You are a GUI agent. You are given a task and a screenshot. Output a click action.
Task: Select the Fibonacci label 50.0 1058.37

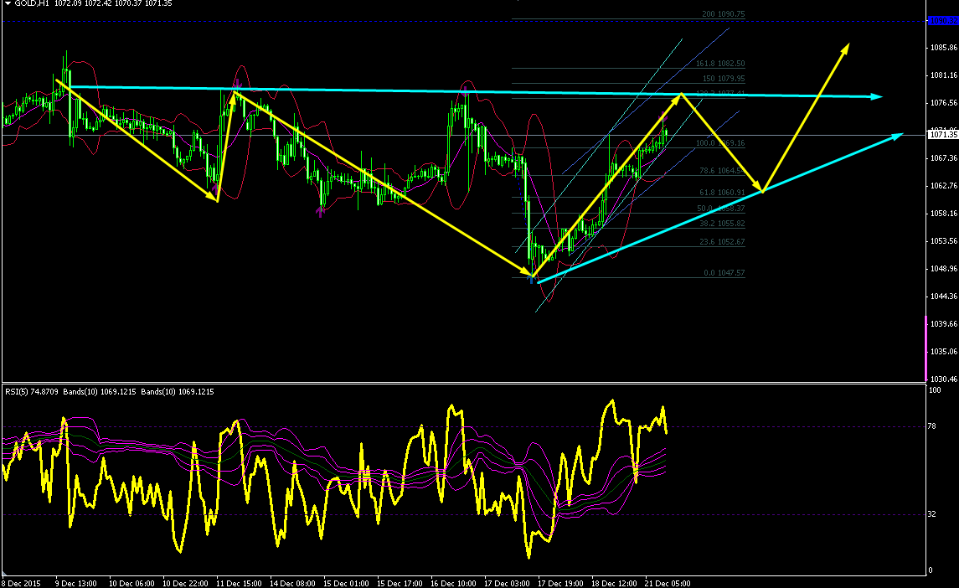720,209
